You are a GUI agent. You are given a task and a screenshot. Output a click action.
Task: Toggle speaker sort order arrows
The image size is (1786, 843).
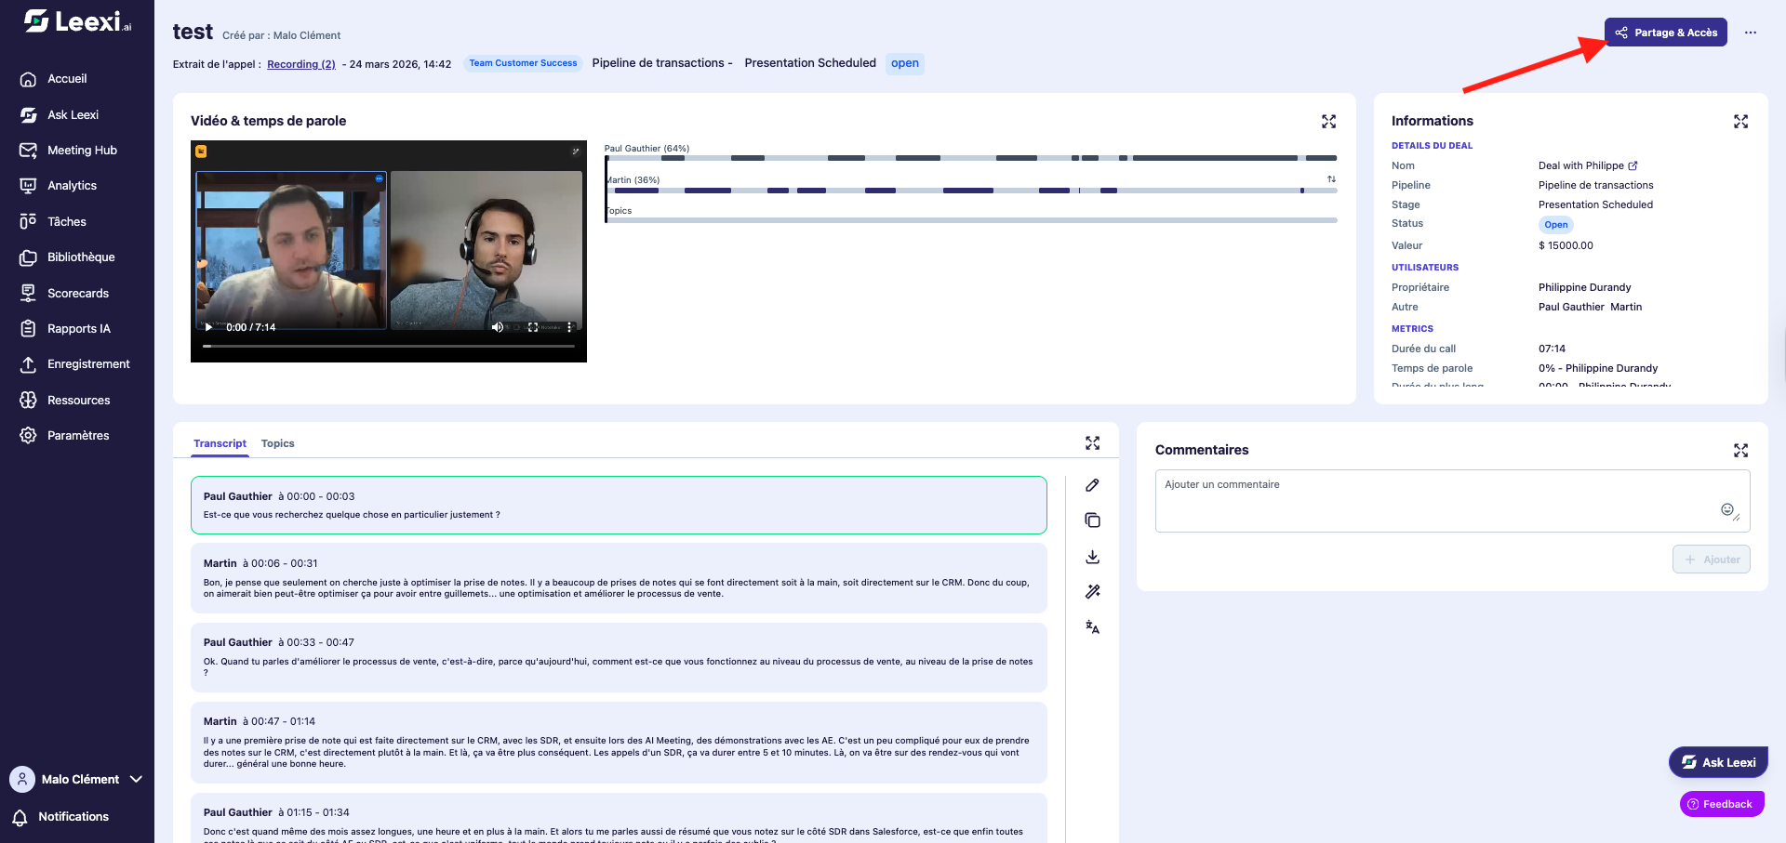(x=1331, y=179)
